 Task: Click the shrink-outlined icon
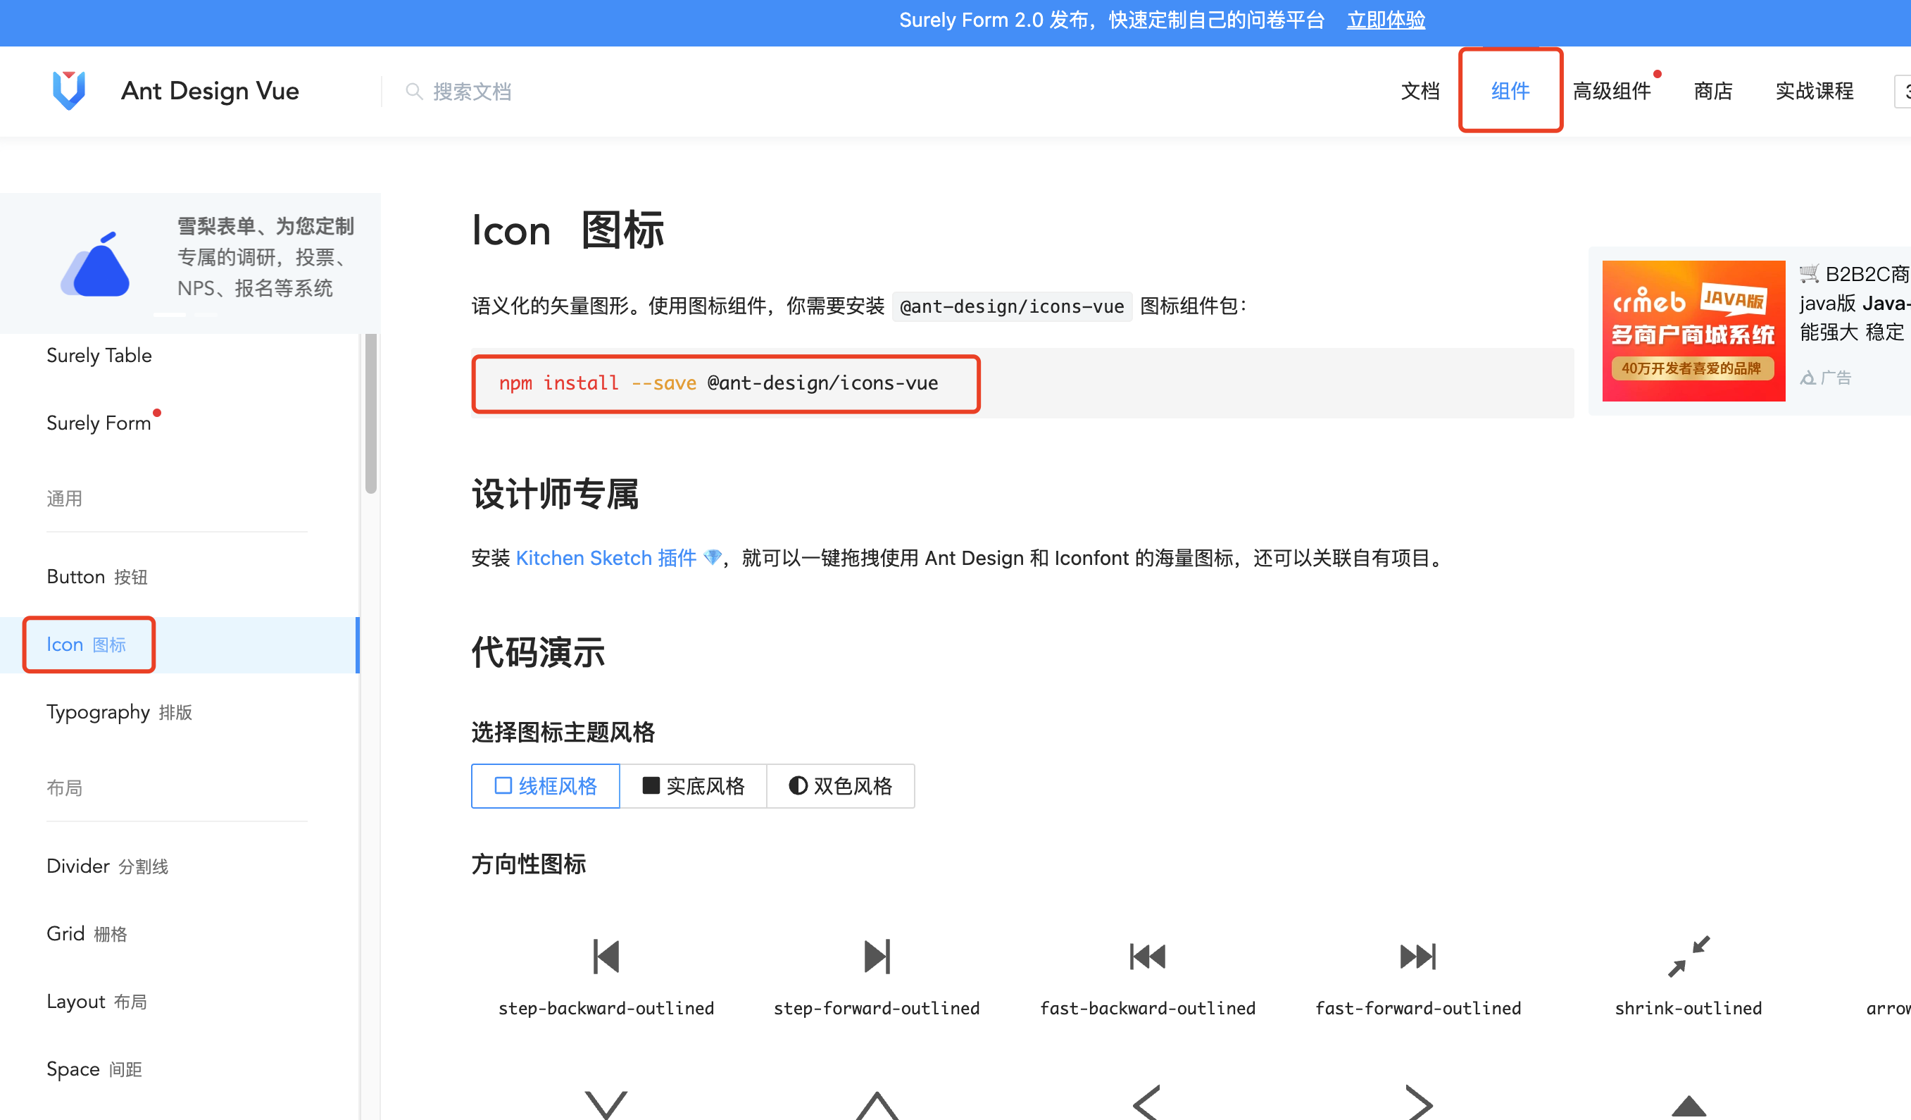(1688, 956)
